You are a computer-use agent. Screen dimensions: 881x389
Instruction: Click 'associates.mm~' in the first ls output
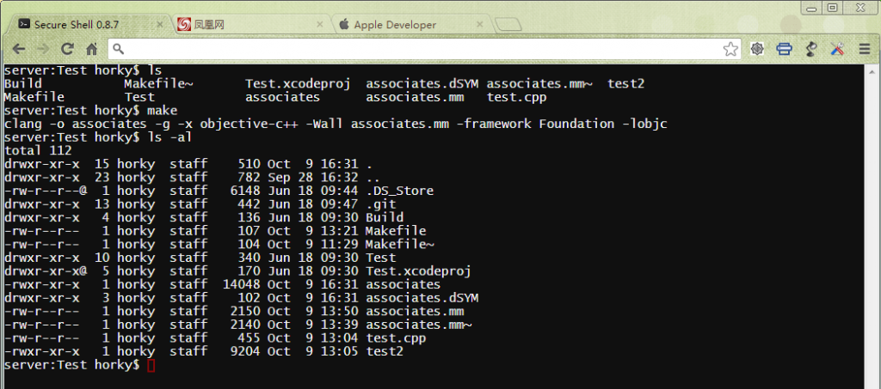coord(539,84)
